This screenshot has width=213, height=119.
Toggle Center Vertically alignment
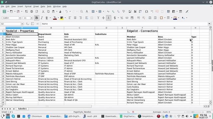click(x=103, y=18)
